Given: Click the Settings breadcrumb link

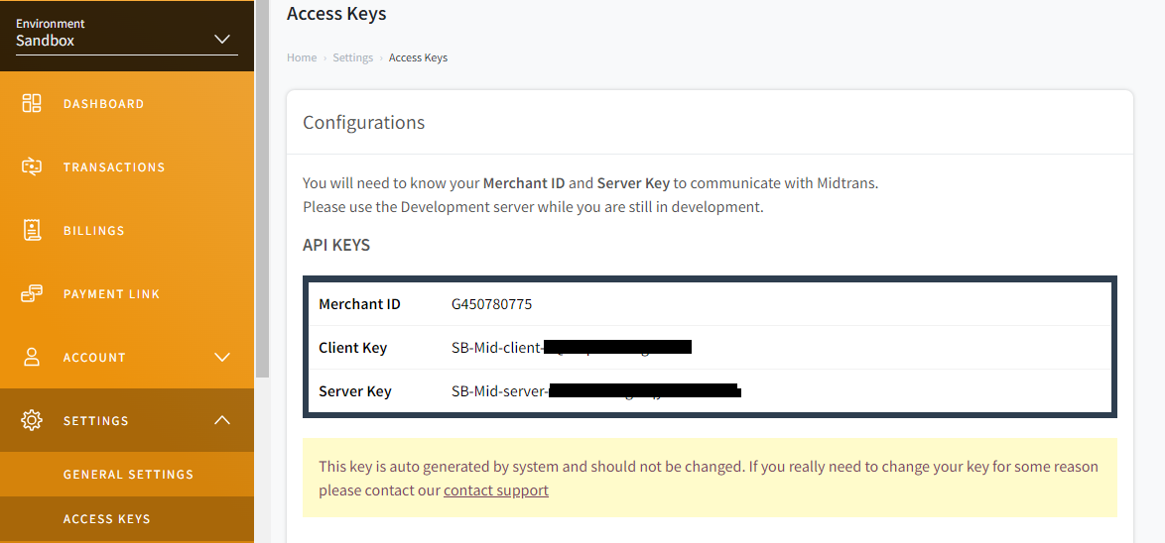Looking at the screenshot, I should (353, 57).
